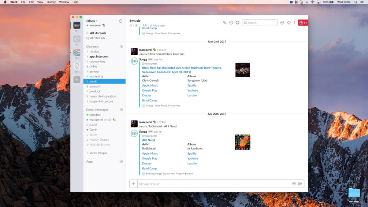Screen dimensions: 368x207
Task: Open the File menu
Action: click(23, 2)
